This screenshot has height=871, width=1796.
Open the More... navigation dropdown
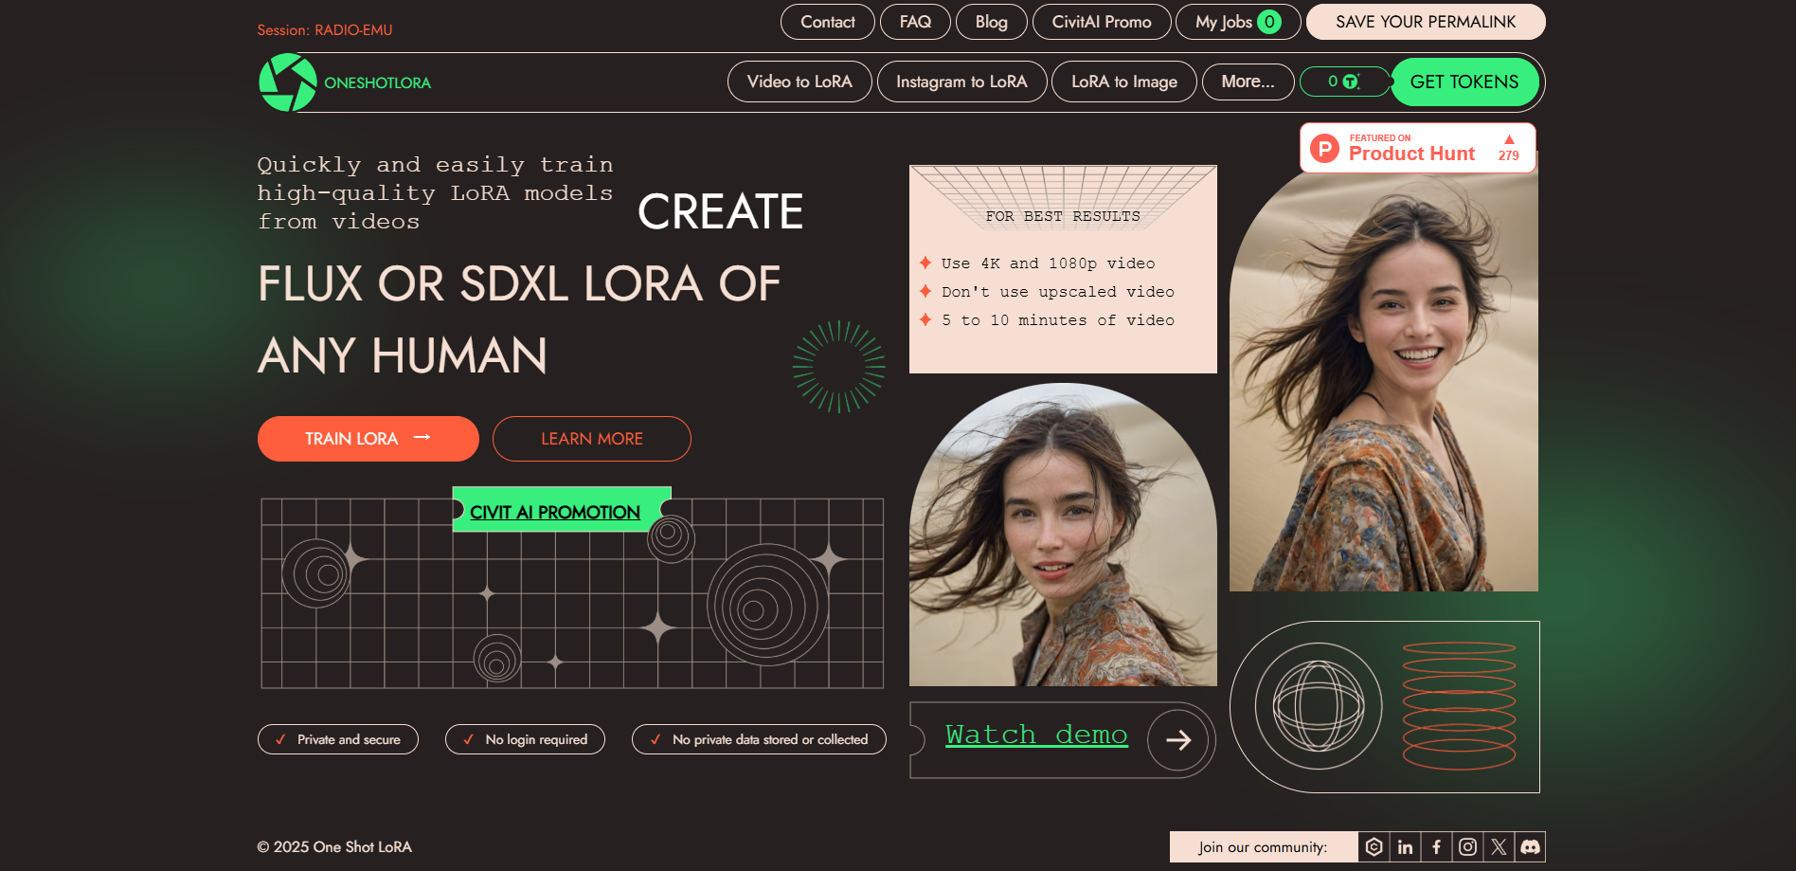pyautogui.click(x=1248, y=82)
